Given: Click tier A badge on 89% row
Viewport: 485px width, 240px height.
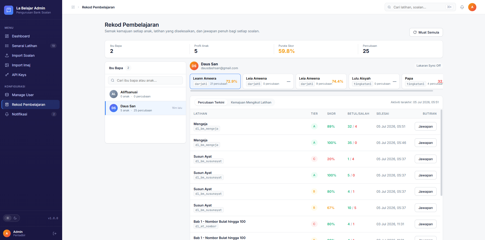Looking at the screenshot, I should tap(314, 126).
